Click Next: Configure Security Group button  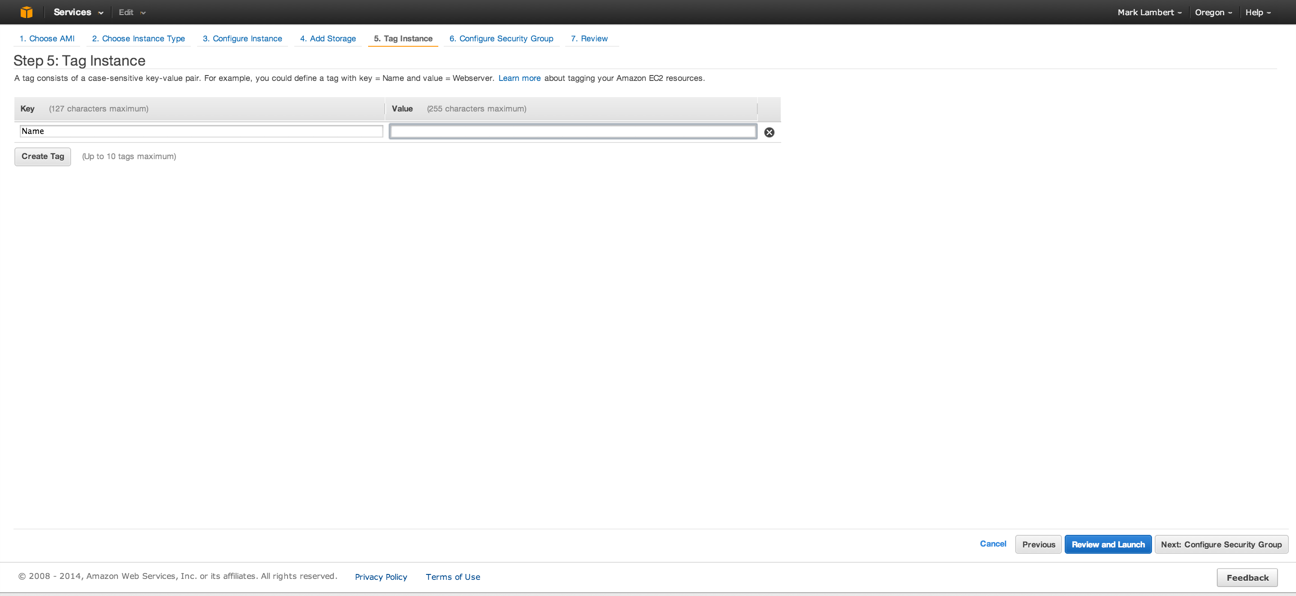pyautogui.click(x=1221, y=544)
